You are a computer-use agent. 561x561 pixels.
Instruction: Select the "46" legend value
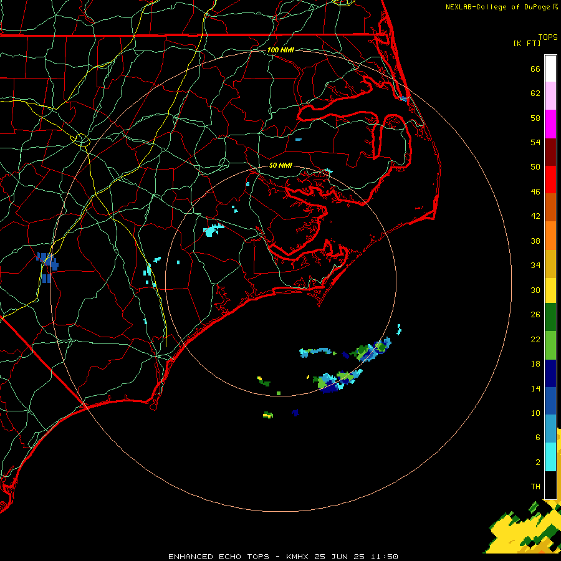coord(535,192)
